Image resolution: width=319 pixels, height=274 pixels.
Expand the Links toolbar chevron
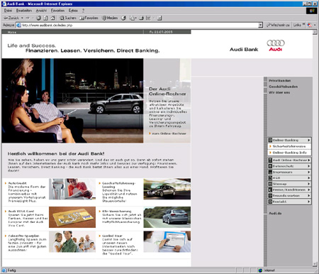pos(303,24)
